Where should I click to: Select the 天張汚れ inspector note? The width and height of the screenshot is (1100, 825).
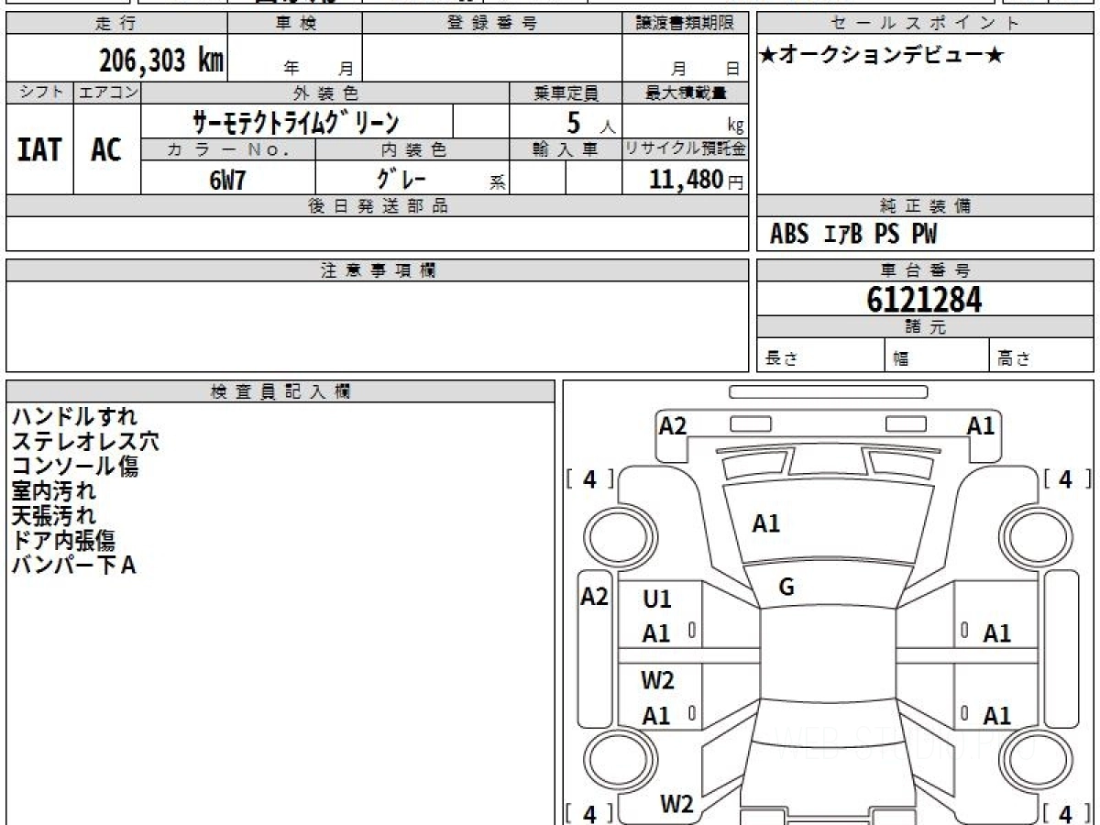pyautogui.click(x=54, y=516)
